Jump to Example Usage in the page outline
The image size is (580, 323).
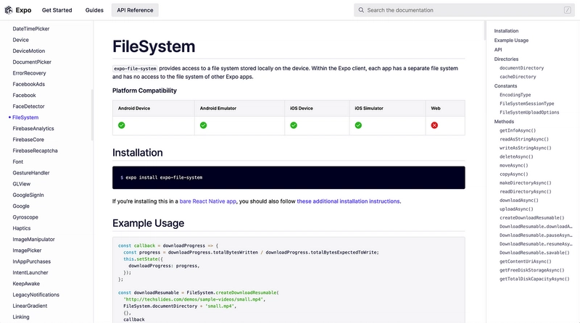(x=511, y=41)
